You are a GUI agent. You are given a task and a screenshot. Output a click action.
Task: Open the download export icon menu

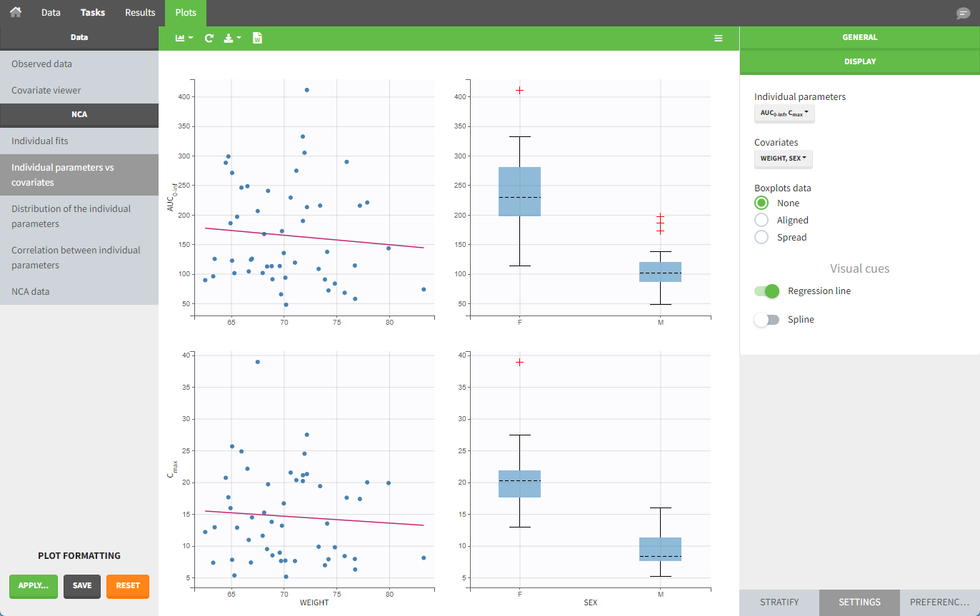coord(232,39)
